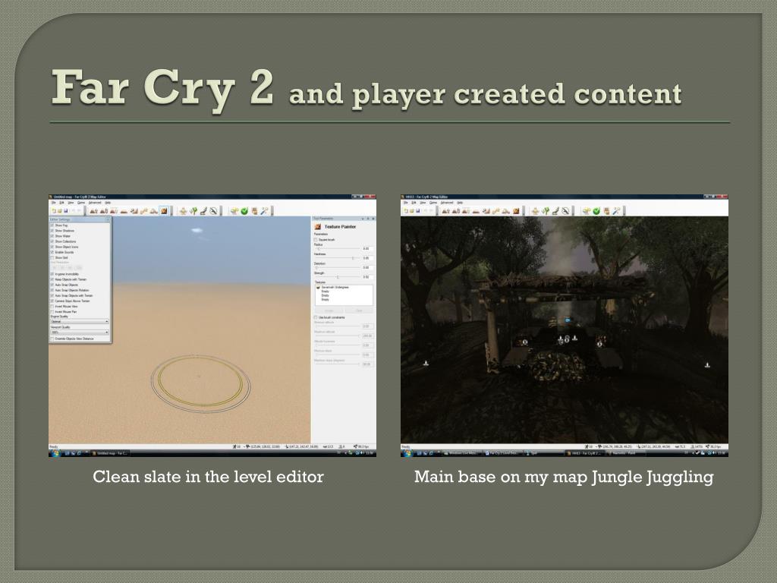Open the Game menu in Jungle Juggling editor
The width and height of the screenshot is (777, 583).
point(433,202)
